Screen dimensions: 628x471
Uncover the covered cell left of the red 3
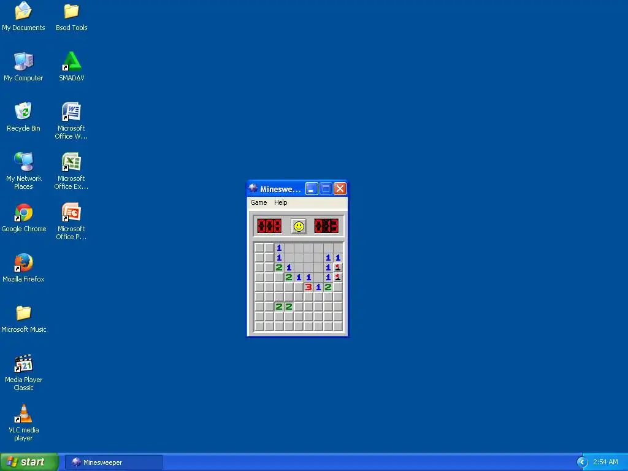click(x=299, y=287)
